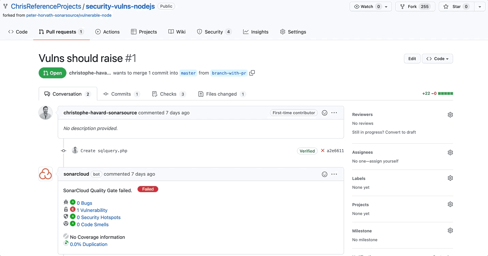Click the bug icon beside 0 Bugs
The height and width of the screenshot is (256, 488).
(66, 202)
